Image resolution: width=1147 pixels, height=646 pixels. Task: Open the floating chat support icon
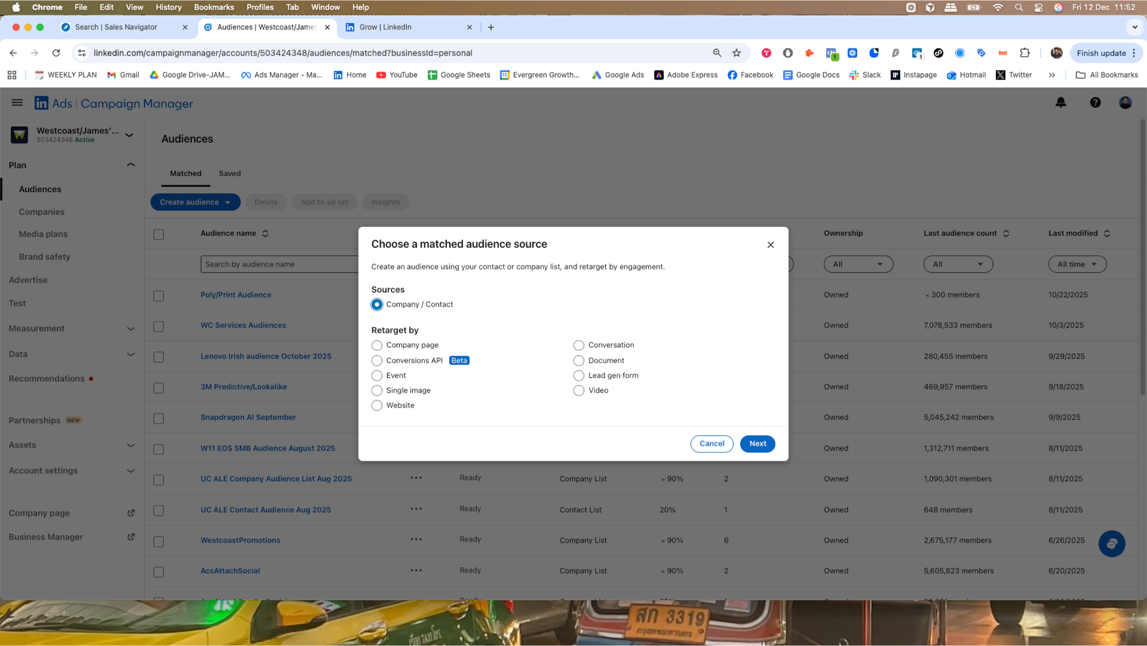click(x=1112, y=544)
